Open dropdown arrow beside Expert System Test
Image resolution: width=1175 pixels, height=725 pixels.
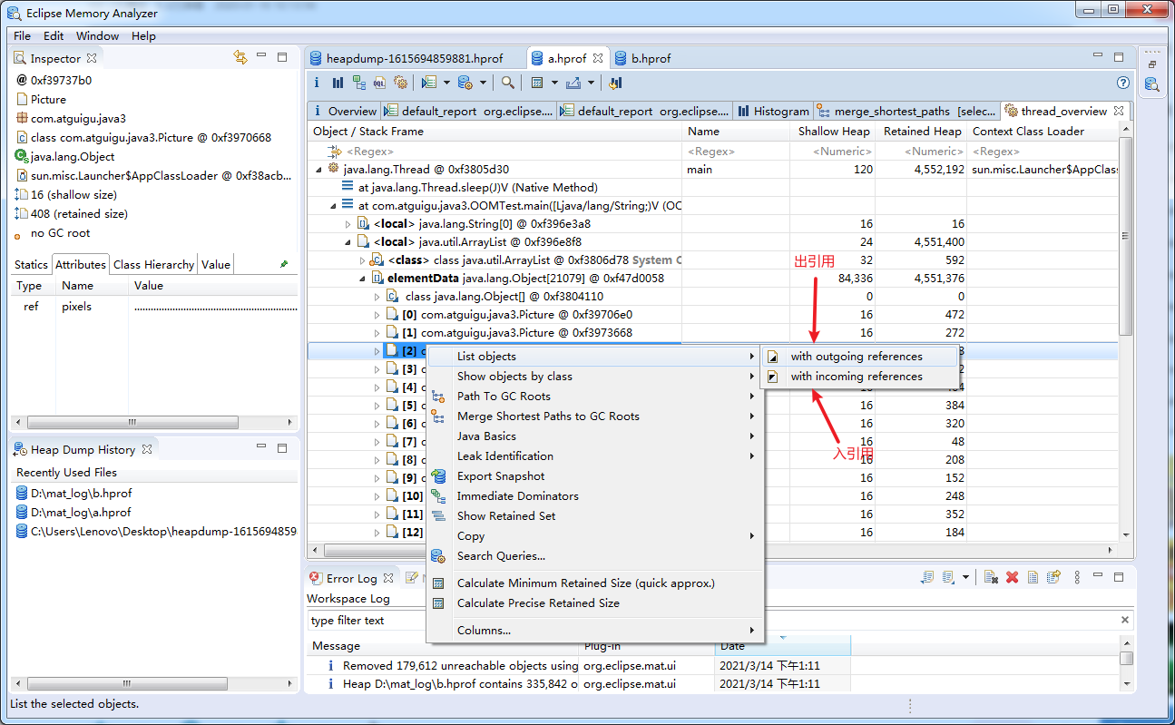[447, 83]
